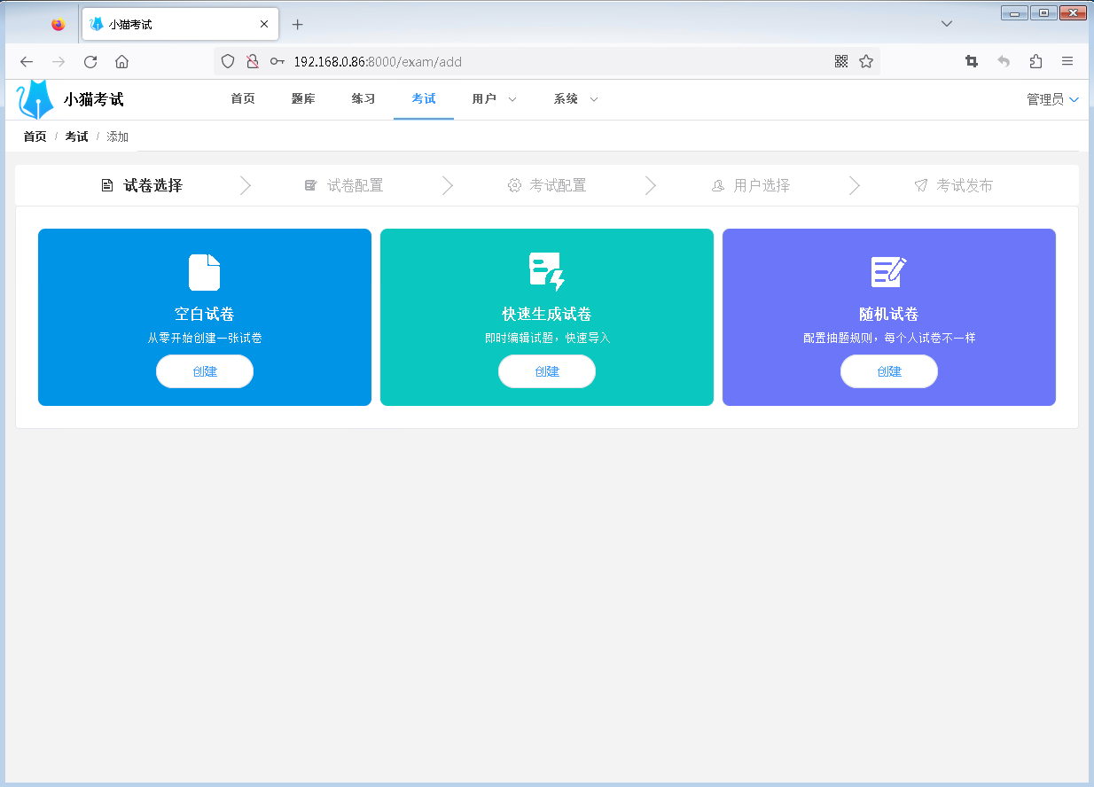Expand the 用户 dropdown menu
This screenshot has height=787, width=1094.
click(494, 99)
